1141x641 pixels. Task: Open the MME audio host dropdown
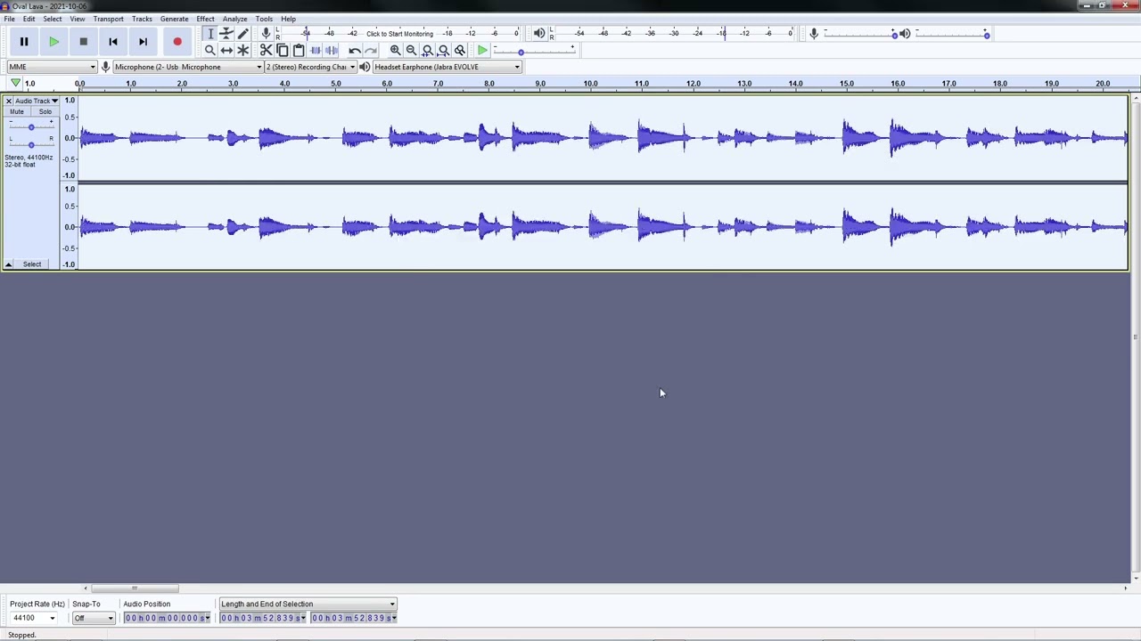point(52,67)
